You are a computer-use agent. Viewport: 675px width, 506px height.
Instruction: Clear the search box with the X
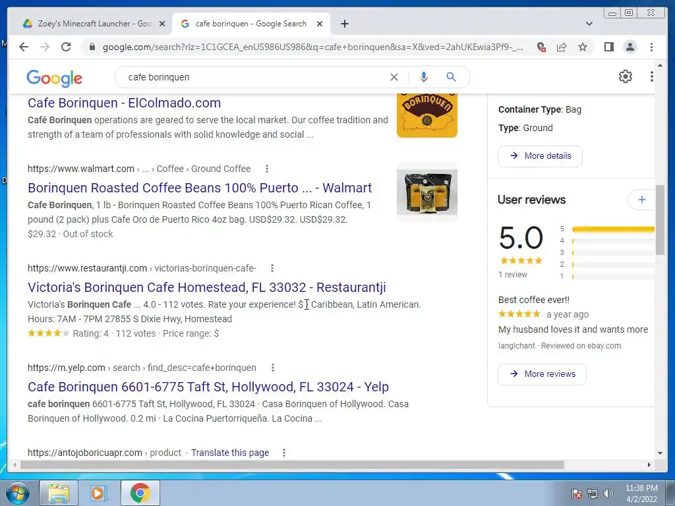(x=394, y=77)
